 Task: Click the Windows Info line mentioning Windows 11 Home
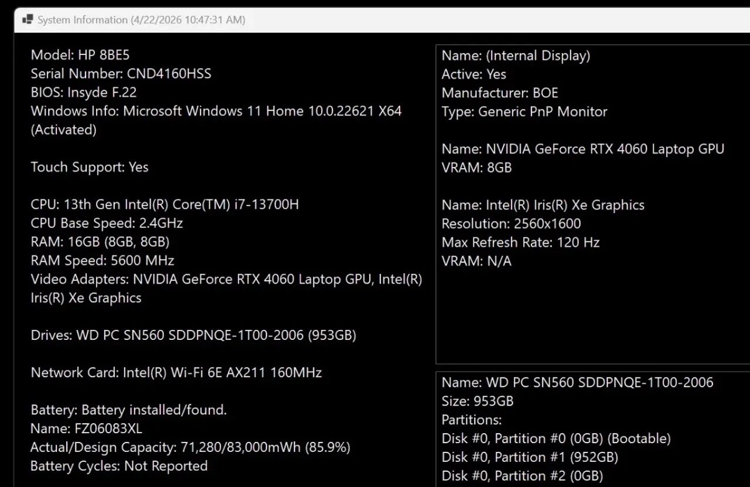pos(216,111)
